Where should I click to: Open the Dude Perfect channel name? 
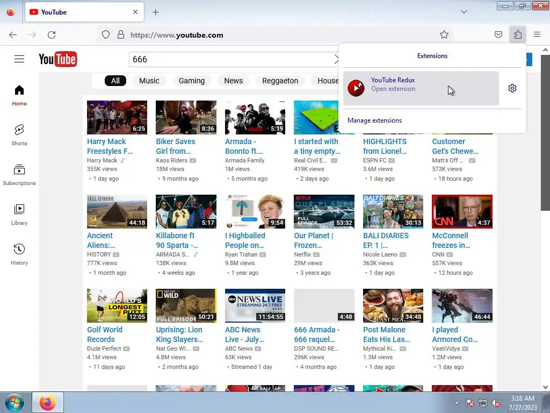(x=104, y=348)
